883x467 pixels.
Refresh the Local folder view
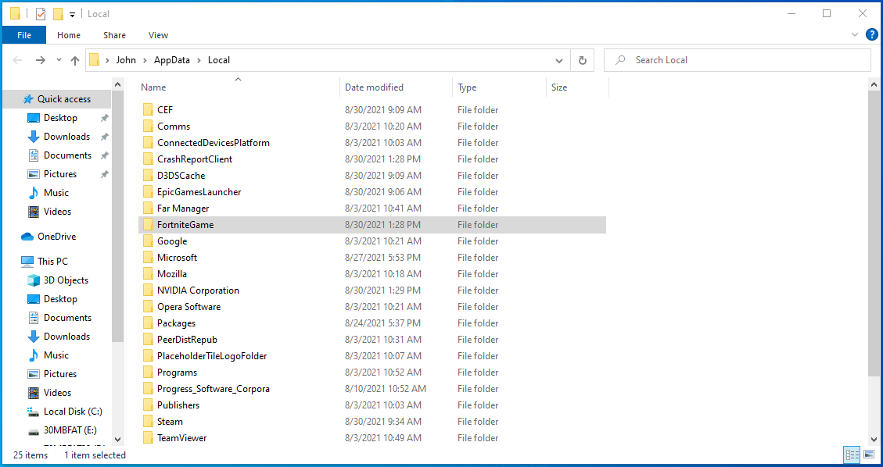pyautogui.click(x=583, y=60)
